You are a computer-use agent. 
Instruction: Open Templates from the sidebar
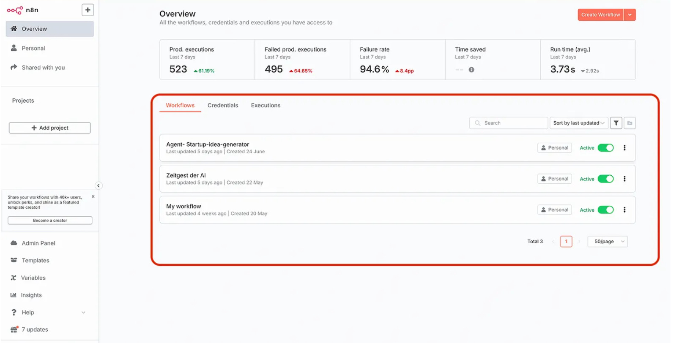(x=50, y=260)
